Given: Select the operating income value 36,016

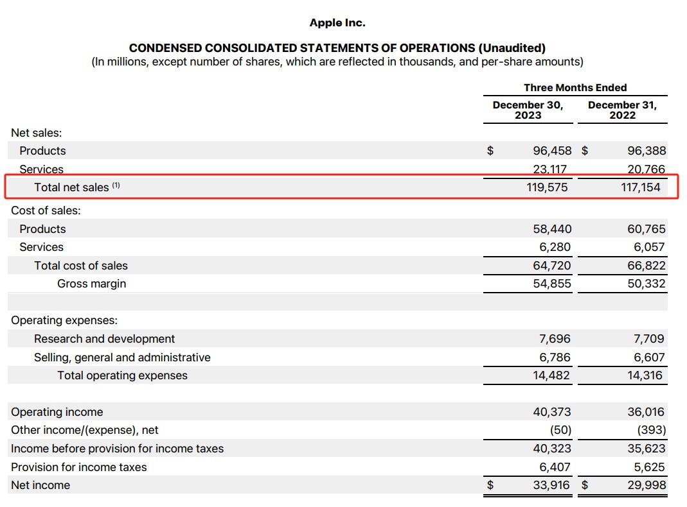Looking at the screenshot, I should [646, 411].
